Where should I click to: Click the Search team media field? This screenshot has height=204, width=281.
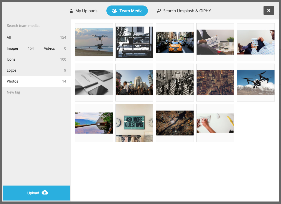click(36, 26)
